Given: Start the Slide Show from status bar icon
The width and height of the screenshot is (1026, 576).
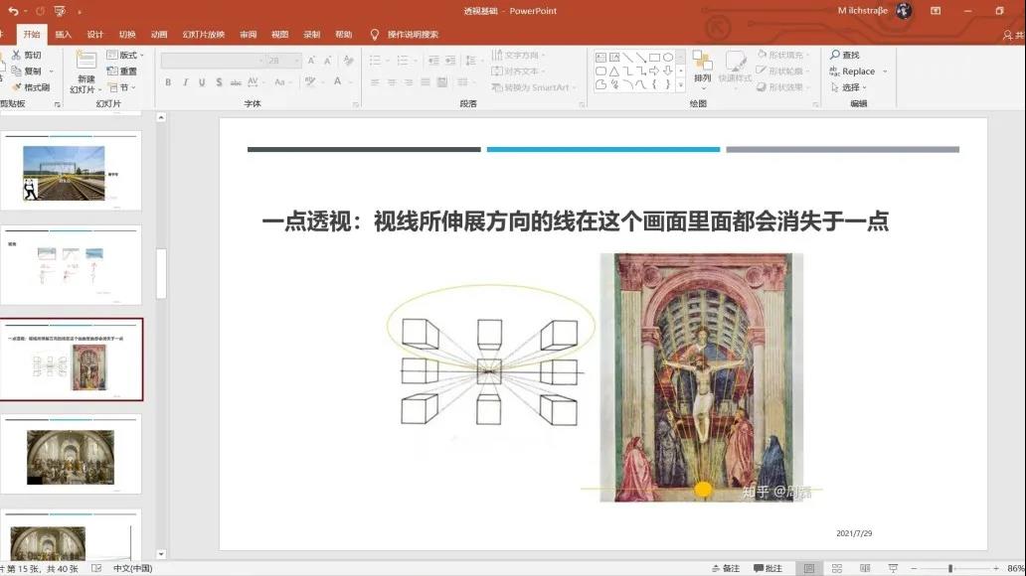Looking at the screenshot, I should click(892, 568).
